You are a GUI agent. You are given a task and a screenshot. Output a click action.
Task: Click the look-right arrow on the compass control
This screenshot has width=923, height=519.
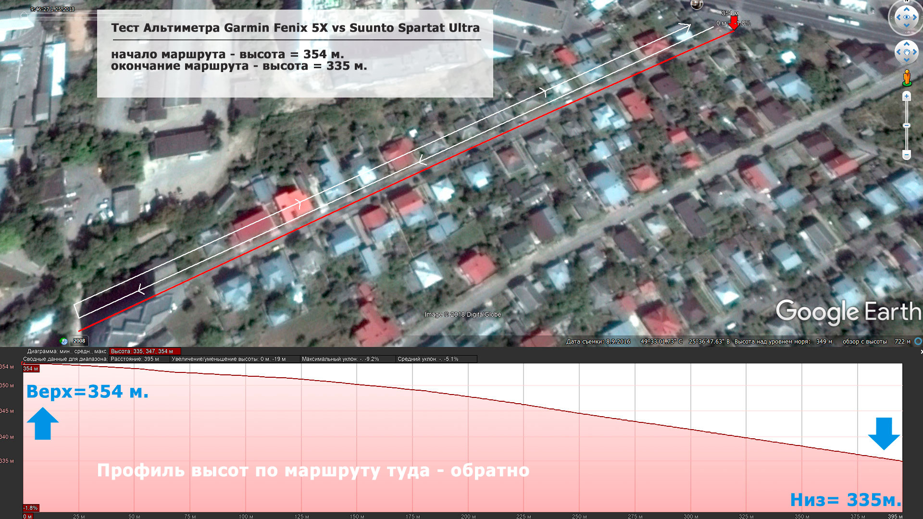[x=916, y=17]
